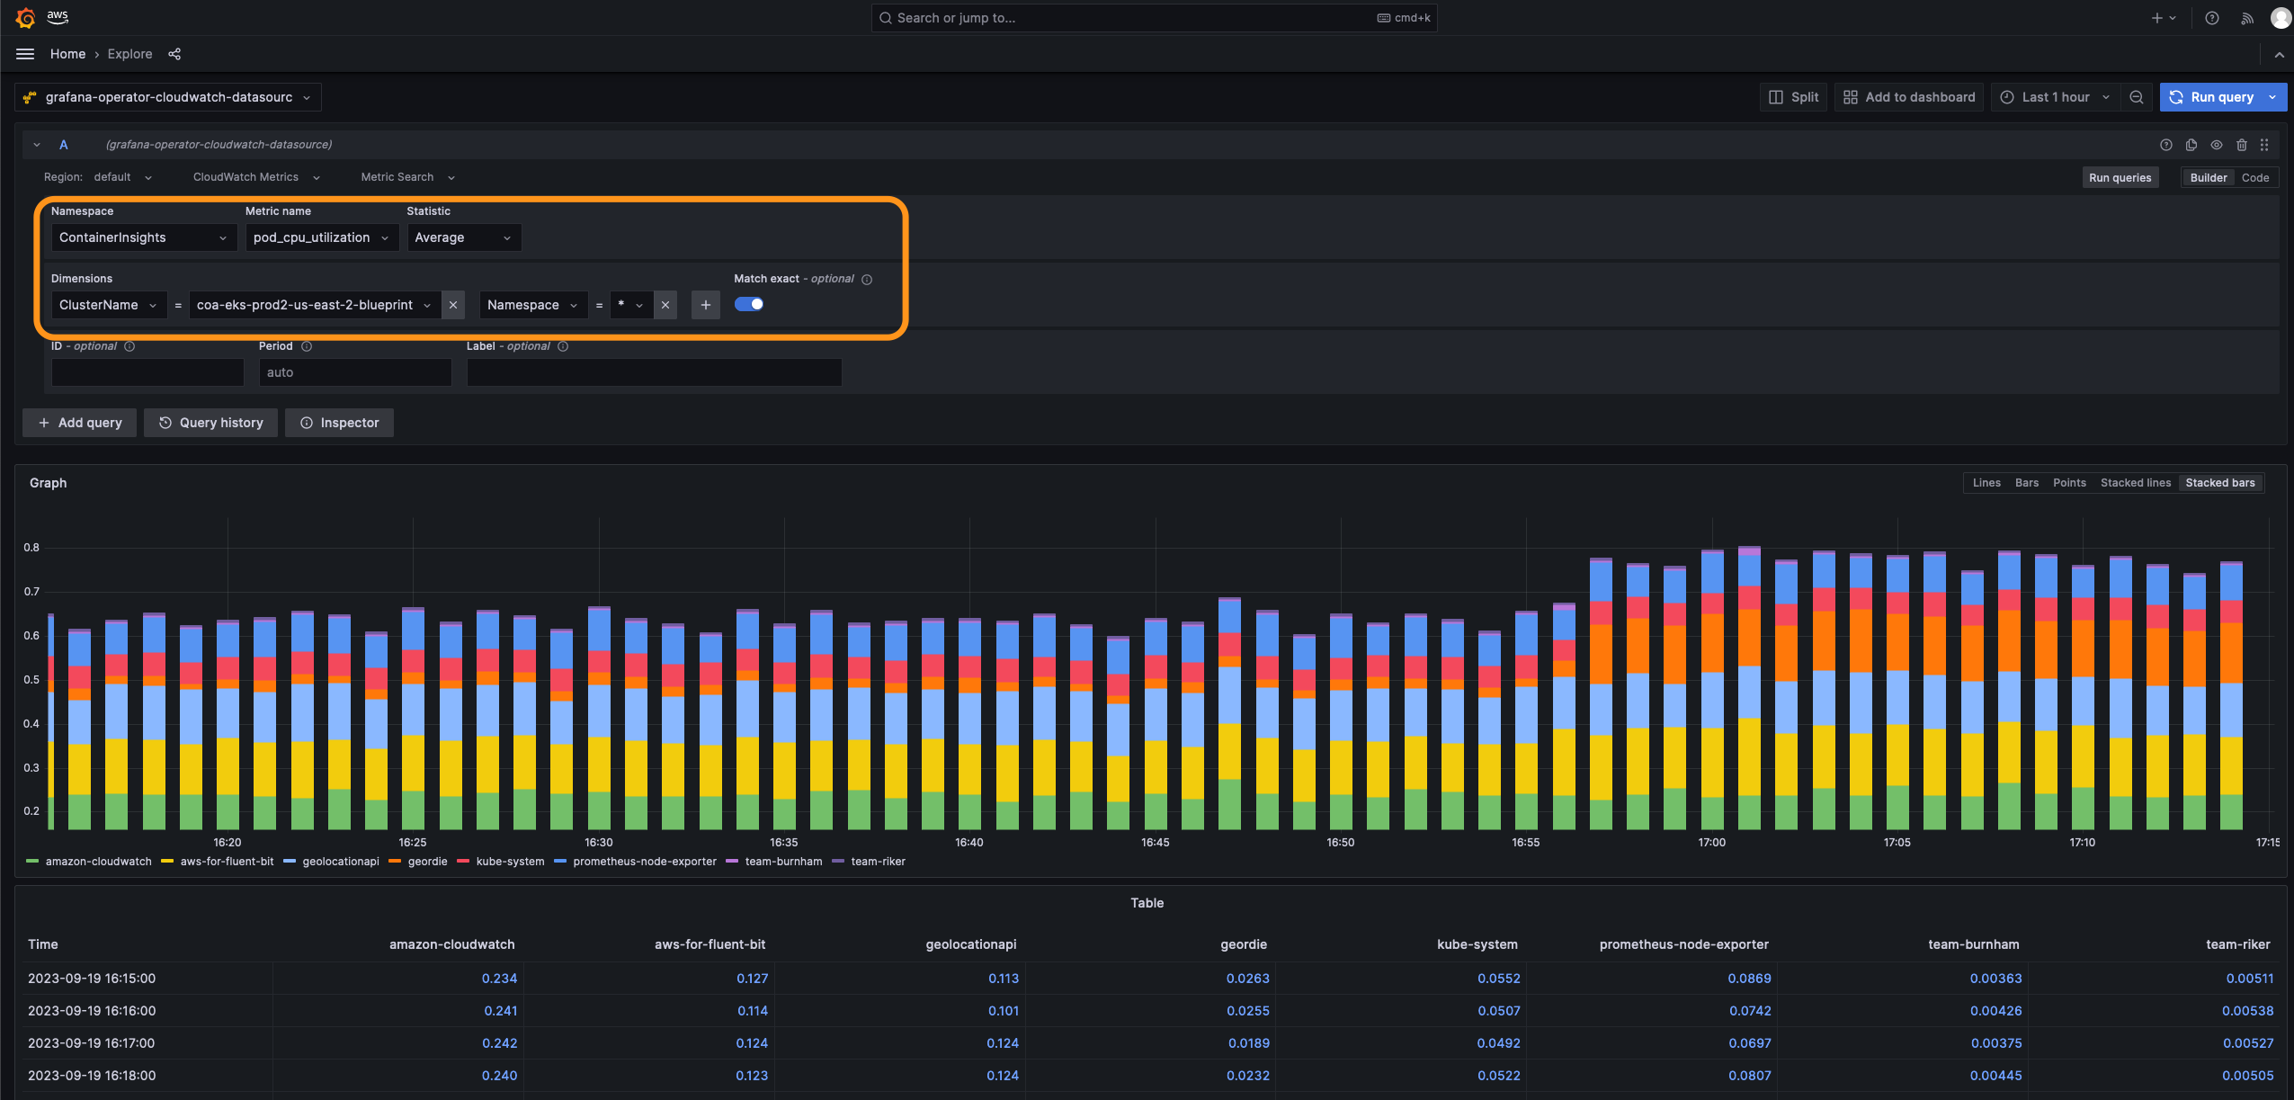Click the zoom out time range icon

pyautogui.click(x=2137, y=97)
